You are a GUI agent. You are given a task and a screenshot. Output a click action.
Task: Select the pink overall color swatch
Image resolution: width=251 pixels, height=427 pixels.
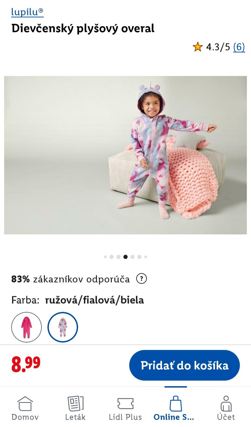[26, 327]
